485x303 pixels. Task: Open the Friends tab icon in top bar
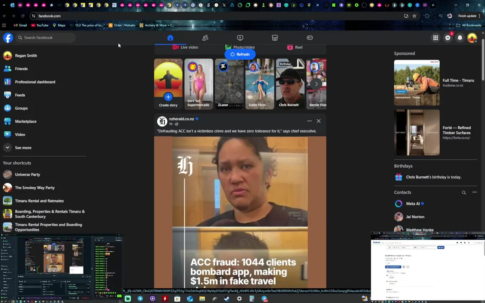(x=205, y=38)
